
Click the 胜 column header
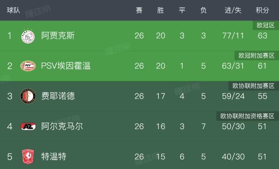click(160, 10)
